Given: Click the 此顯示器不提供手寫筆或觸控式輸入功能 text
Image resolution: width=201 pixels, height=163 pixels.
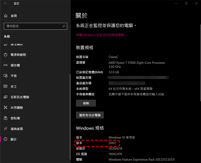Looking at the screenshot, I should (x=136, y=94).
